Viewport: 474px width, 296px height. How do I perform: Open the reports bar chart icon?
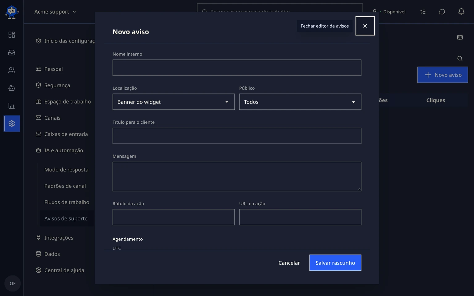12,106
